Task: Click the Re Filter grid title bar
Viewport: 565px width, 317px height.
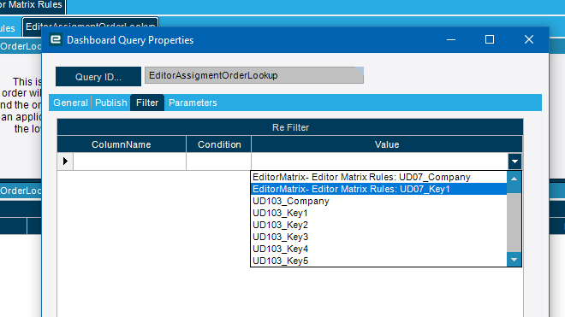Action: (290, 127)
